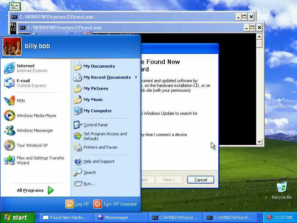Click the billy bob user picture
The image size is (297, 223).
(x=12, y=46)
